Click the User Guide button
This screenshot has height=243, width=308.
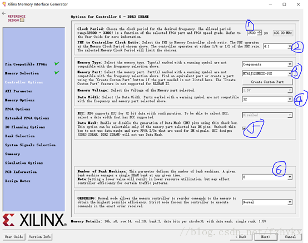coord(14,237)
